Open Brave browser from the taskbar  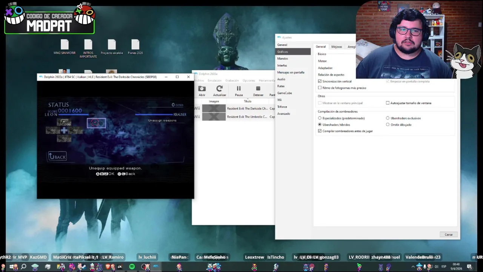[x=108, y=267]
